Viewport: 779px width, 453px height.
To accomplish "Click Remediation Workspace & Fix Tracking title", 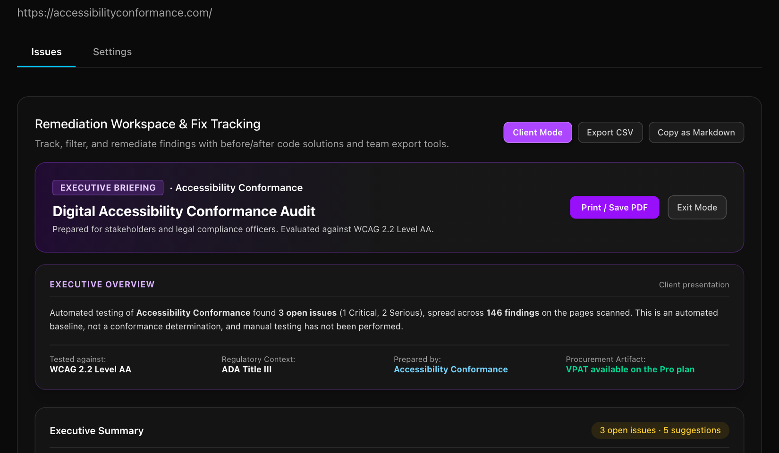I will coord(148,124).
